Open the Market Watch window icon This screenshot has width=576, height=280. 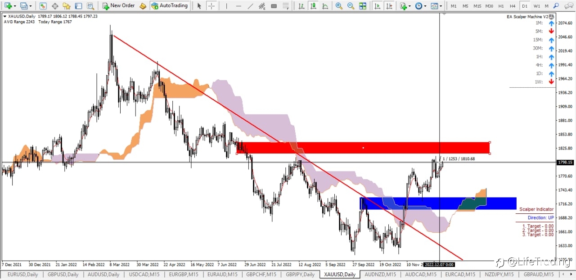(43, 6)
